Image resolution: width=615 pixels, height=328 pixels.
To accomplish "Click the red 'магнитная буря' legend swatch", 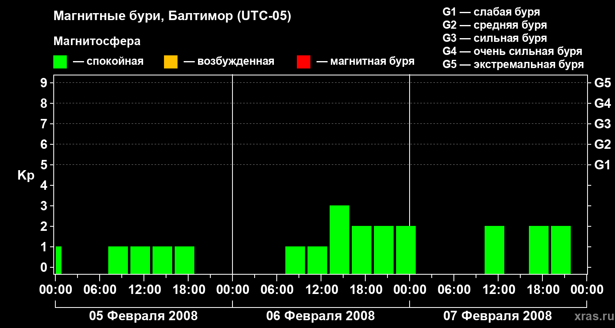I will [x=303, y=62].
